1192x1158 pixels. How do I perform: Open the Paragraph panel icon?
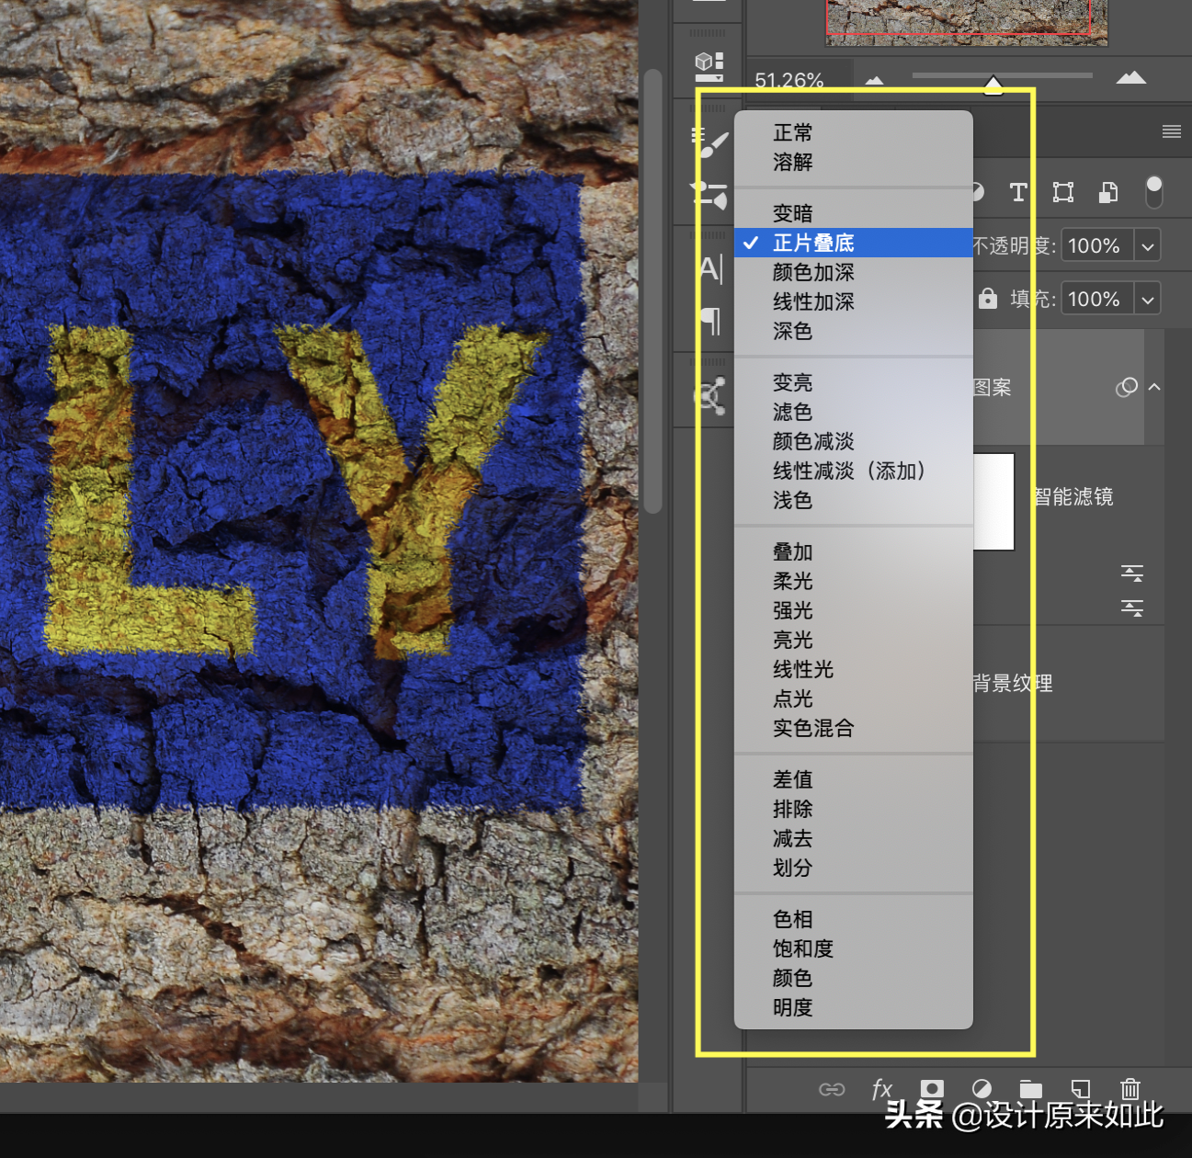710,320
